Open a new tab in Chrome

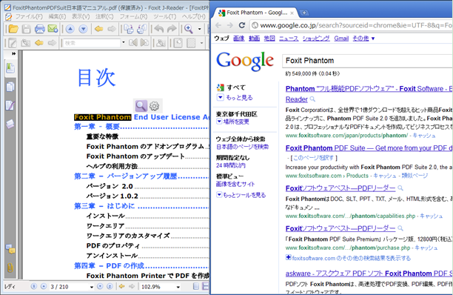304,13
